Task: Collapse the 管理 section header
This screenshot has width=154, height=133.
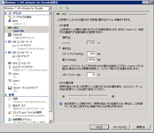Action: (x=6, y=95)
